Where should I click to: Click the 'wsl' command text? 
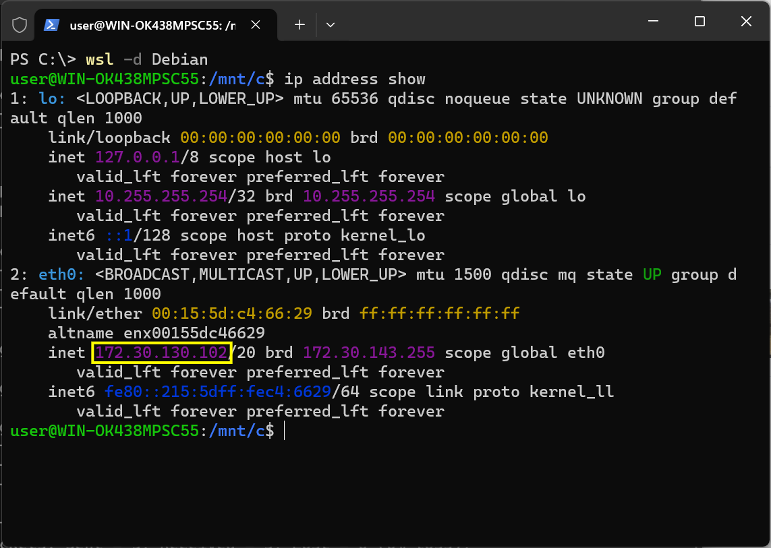tap(100, 59)
